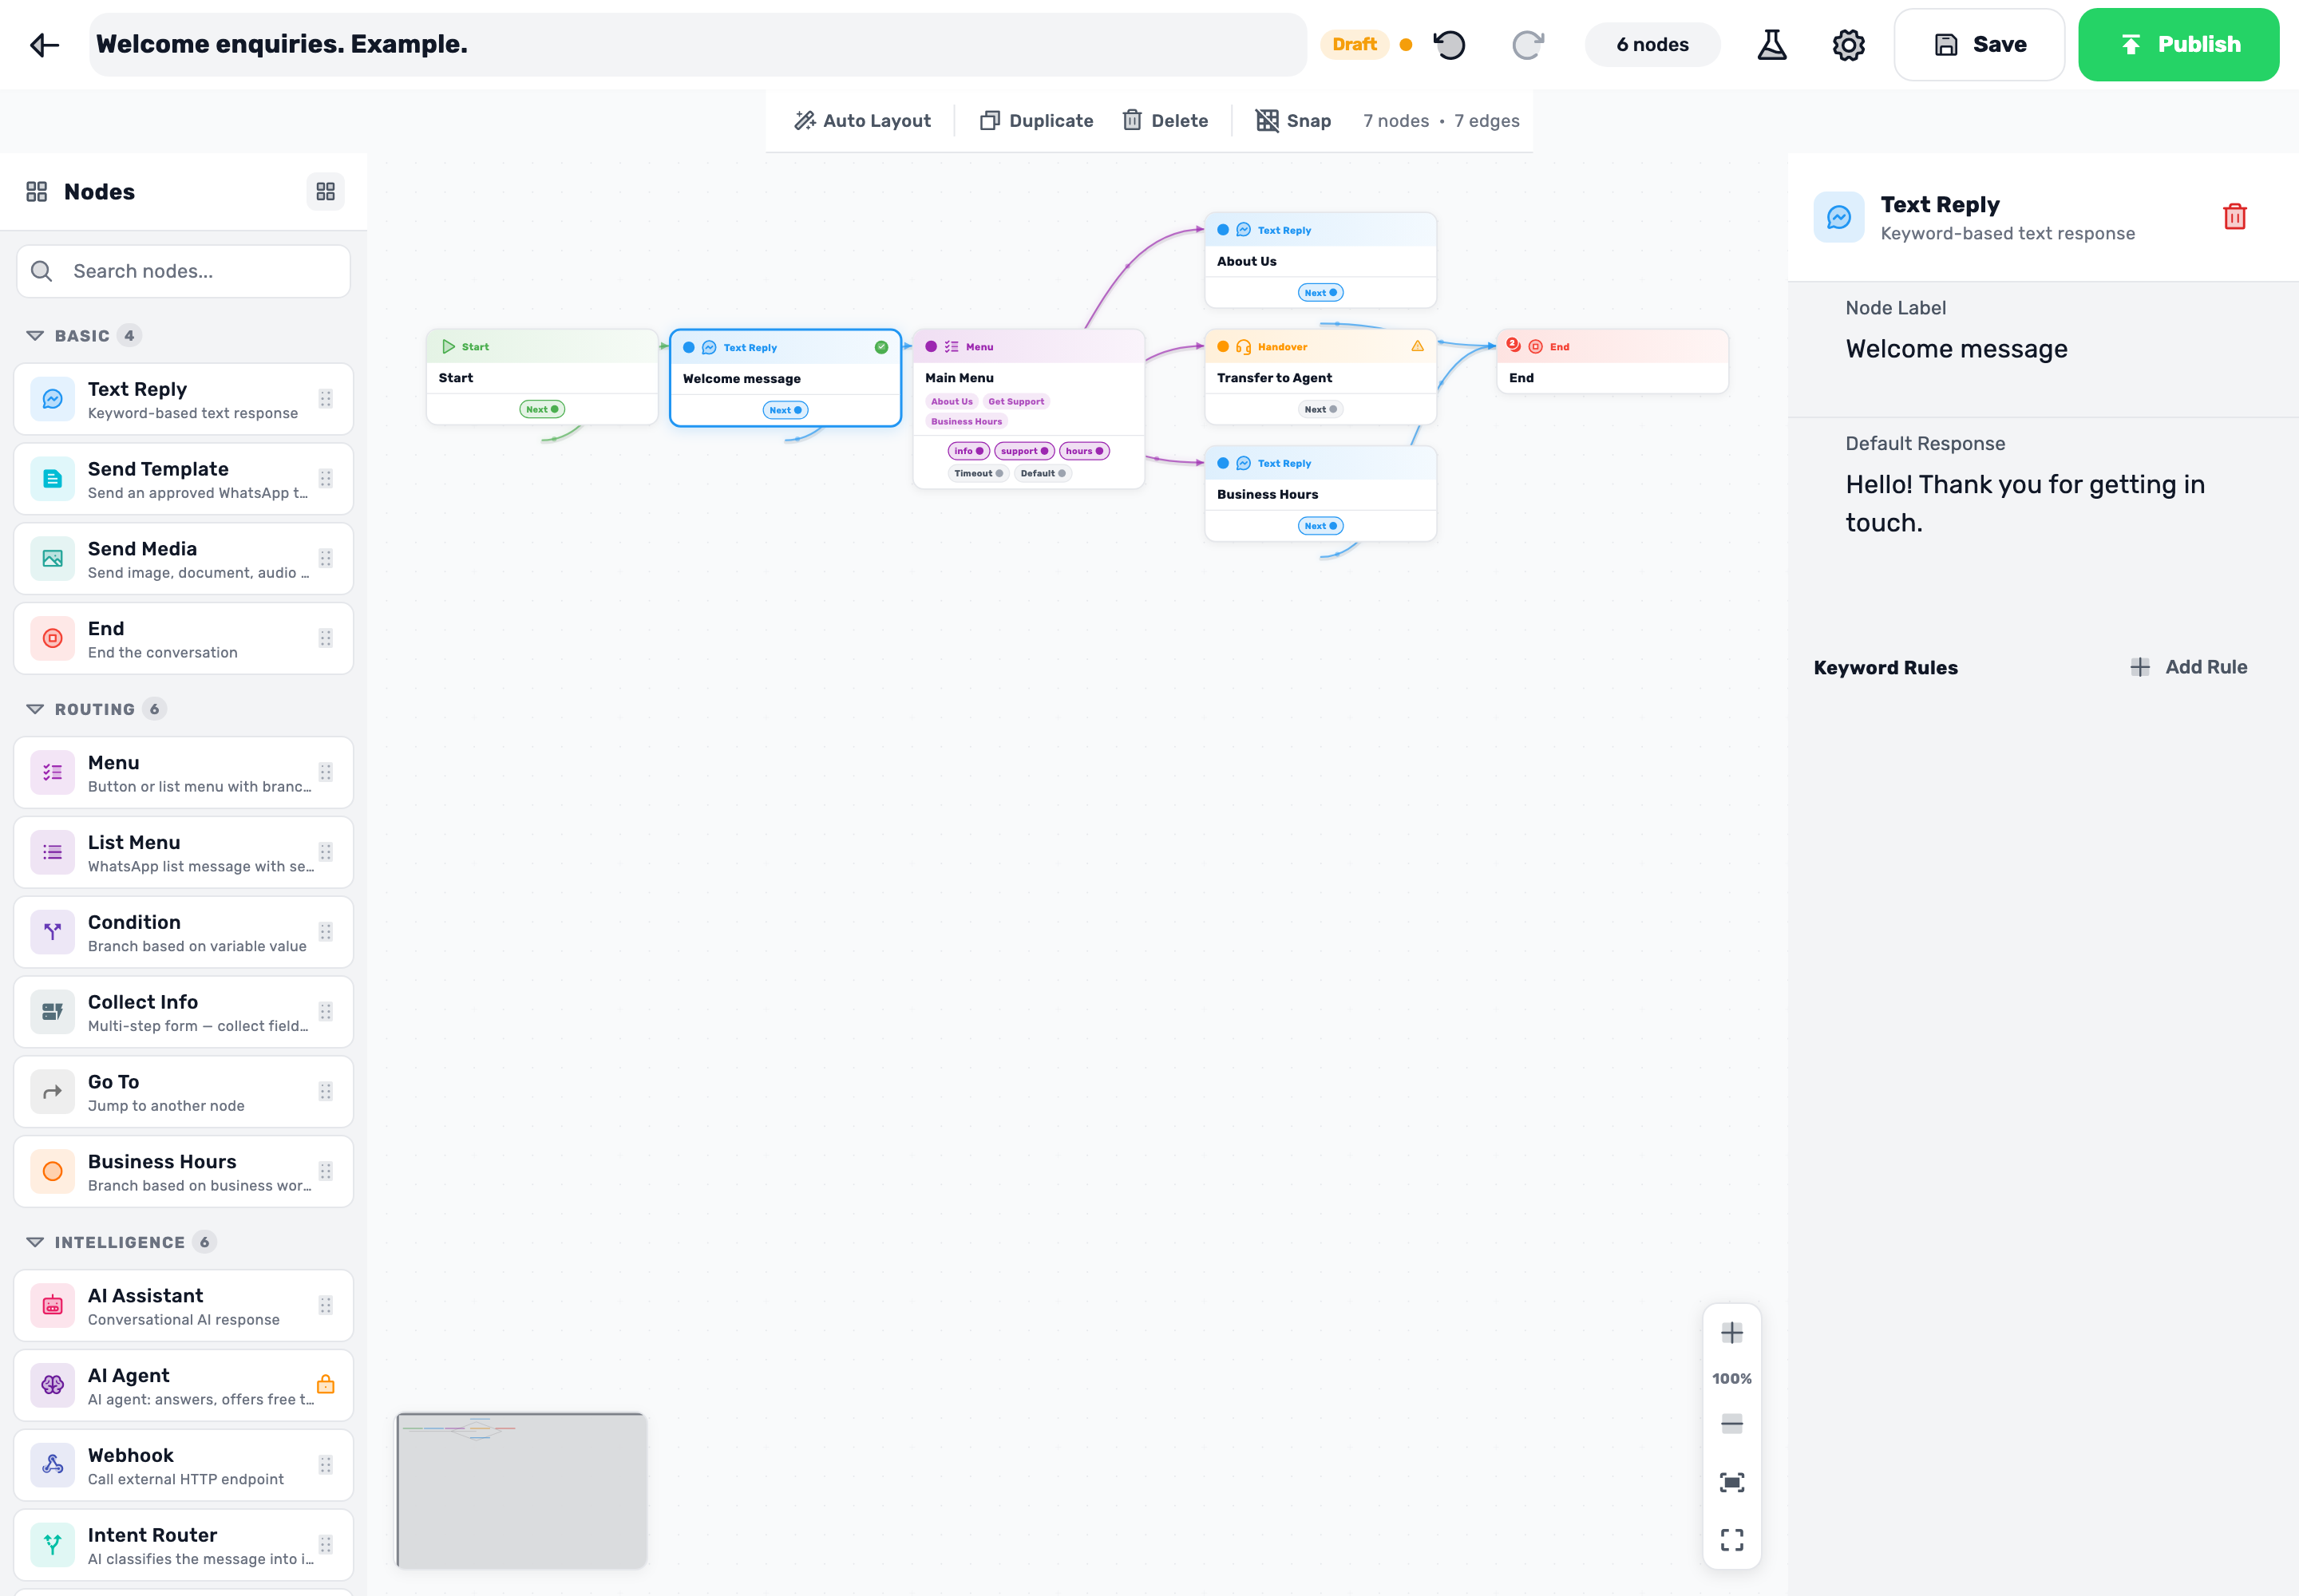Click the 'support' output port
Screen dimensions: 2299x1596
[x=1024, y=451]
